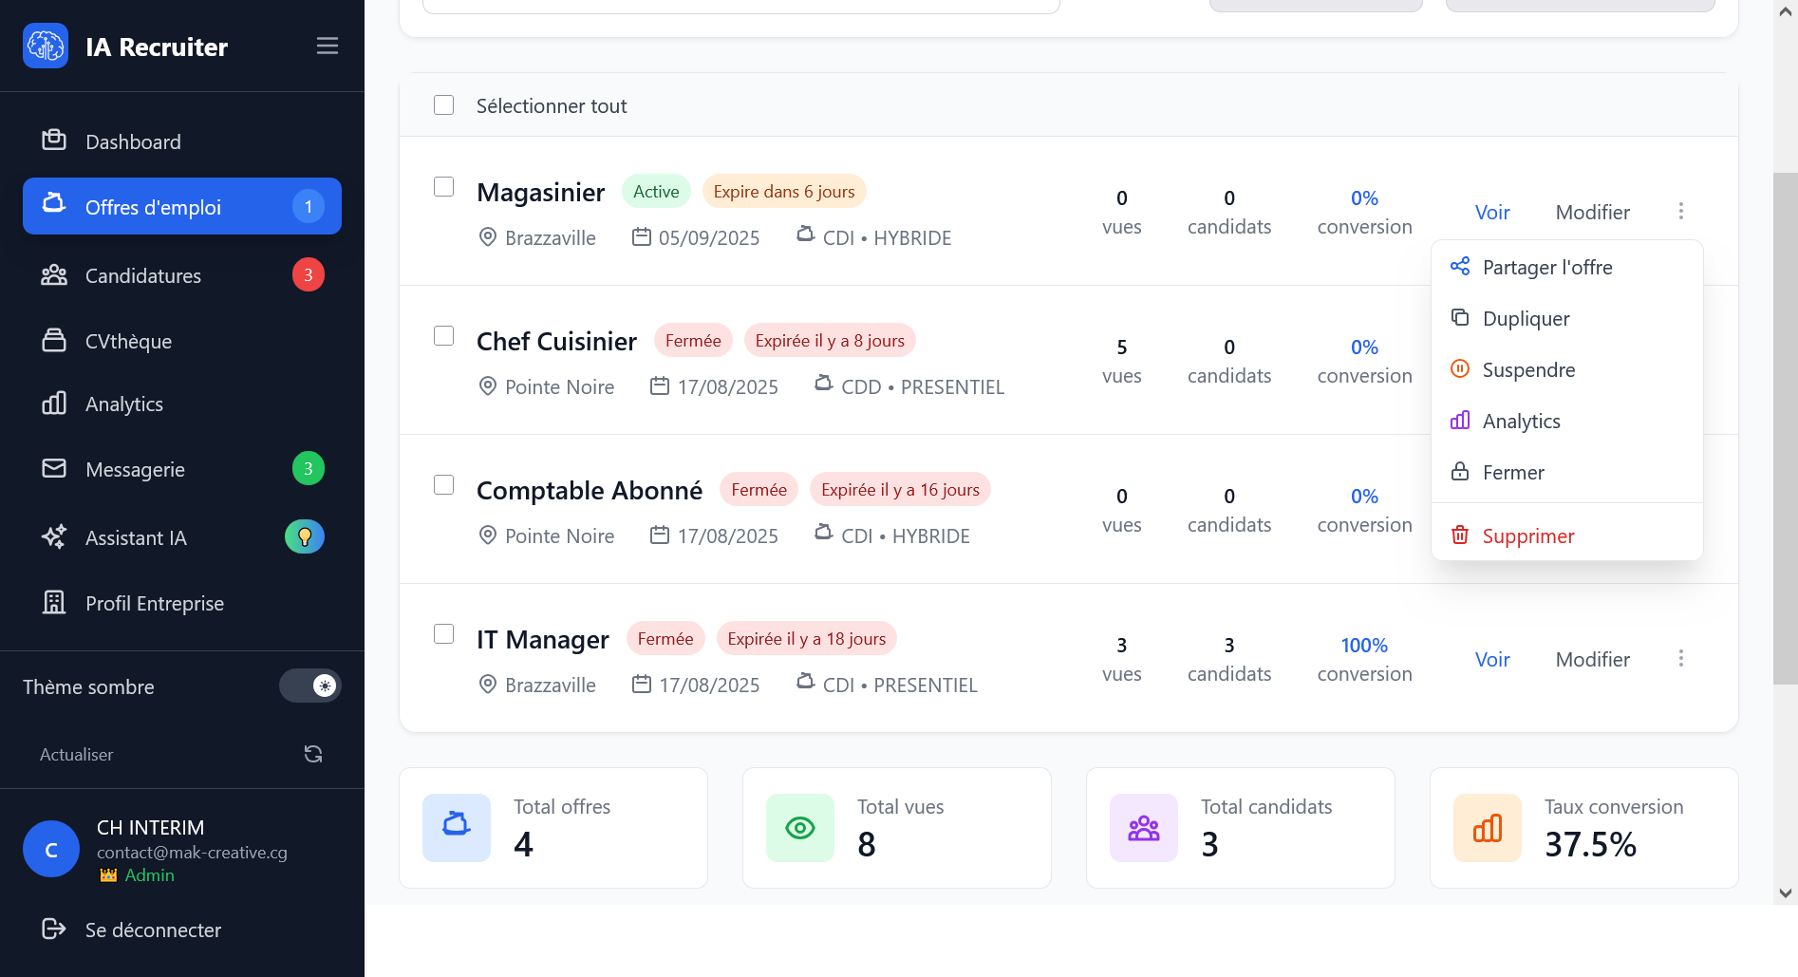
Task: Check the IT Manager offer checkbox
Action: [443, 633]
